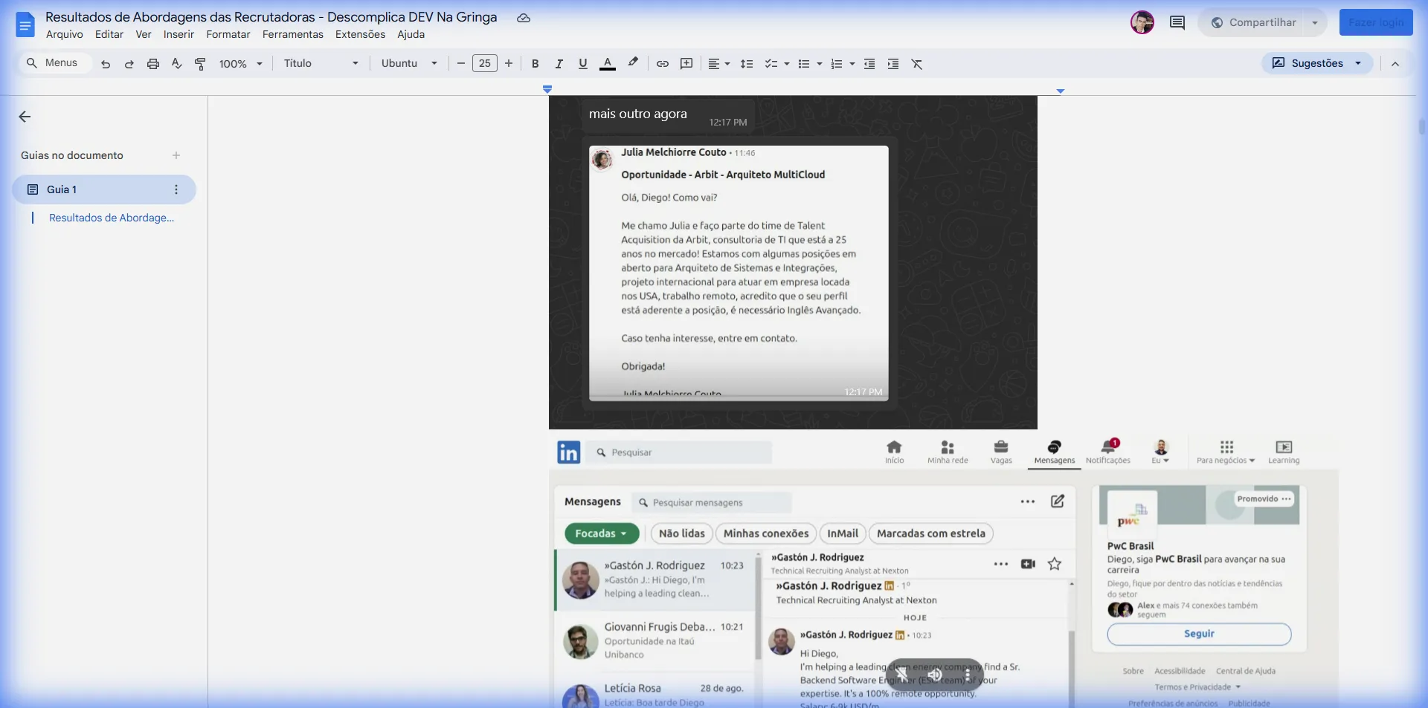This screenshot has width=1428, height=708.
Task: Open the text color picker
Action: 608,64
